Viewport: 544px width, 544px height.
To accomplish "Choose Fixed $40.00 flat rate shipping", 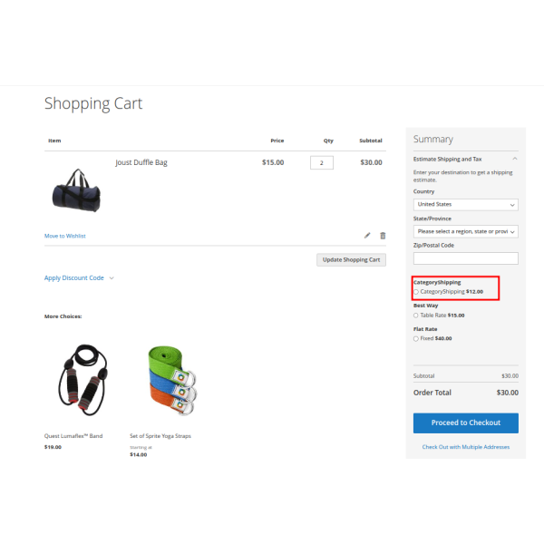I will pos(416,338).
